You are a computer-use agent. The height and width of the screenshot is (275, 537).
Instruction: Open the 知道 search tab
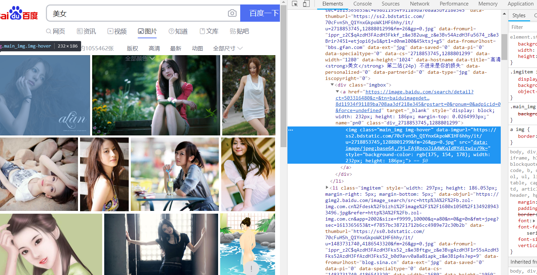pyautogui.click(x=178, y=31)
